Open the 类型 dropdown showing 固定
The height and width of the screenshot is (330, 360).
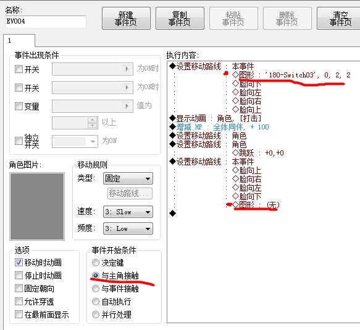[128, 178]
